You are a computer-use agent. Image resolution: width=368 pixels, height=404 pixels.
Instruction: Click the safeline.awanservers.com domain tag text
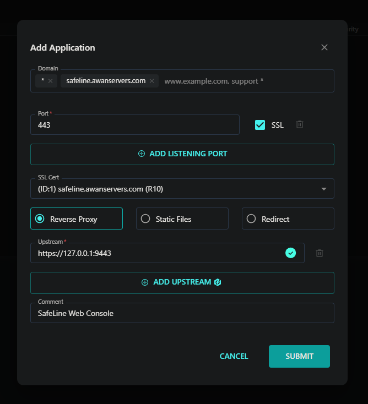click(106, 81)
